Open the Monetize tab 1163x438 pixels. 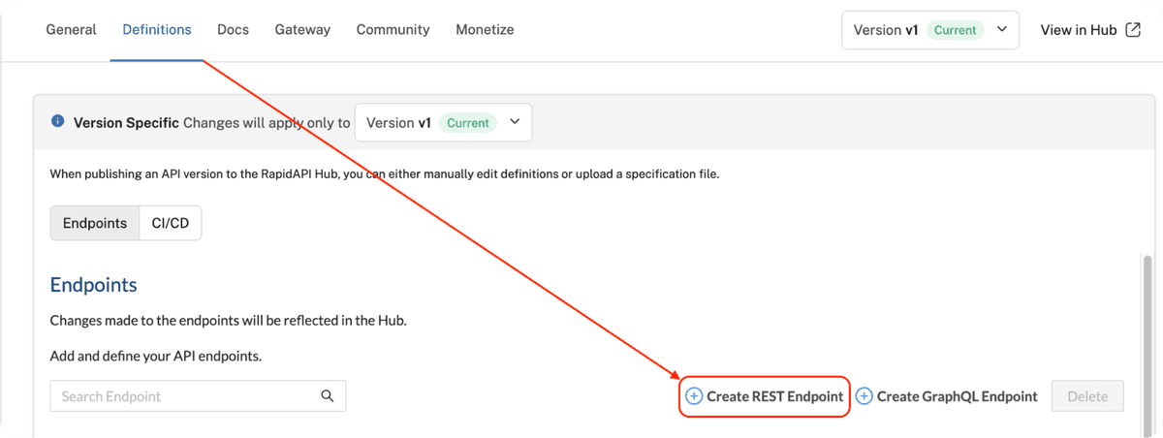click(x=485, y=30)
